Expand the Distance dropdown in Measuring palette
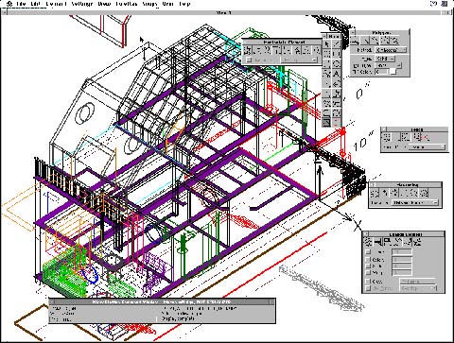The image size is (454, 343). [x=415, y=203]
